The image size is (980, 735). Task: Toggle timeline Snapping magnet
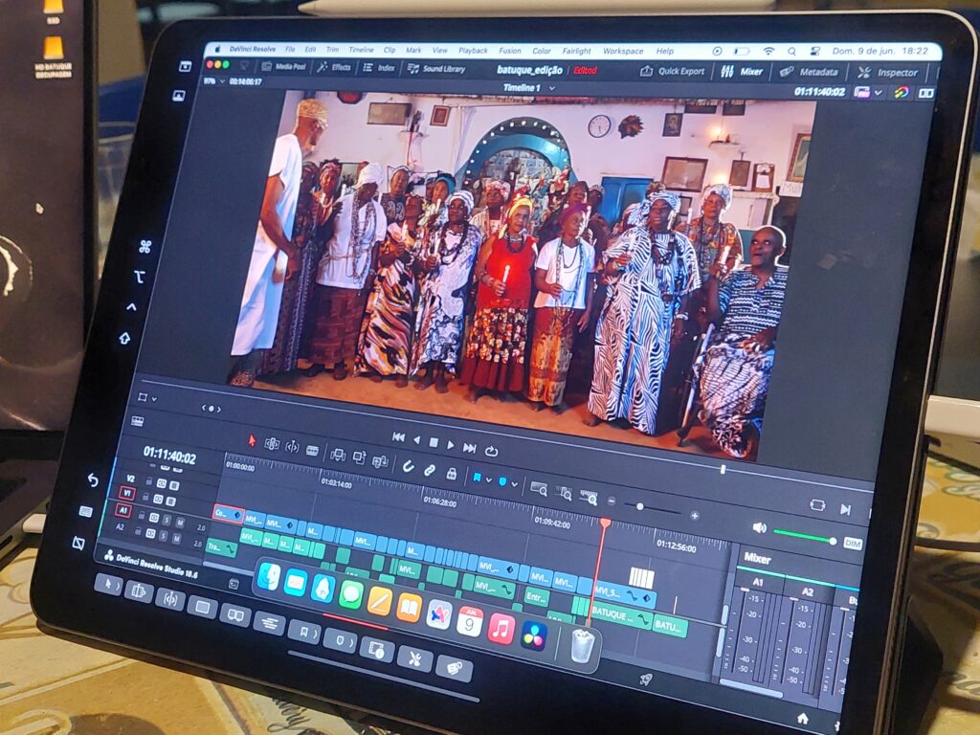pyautogui.click(x=408, y=466)
